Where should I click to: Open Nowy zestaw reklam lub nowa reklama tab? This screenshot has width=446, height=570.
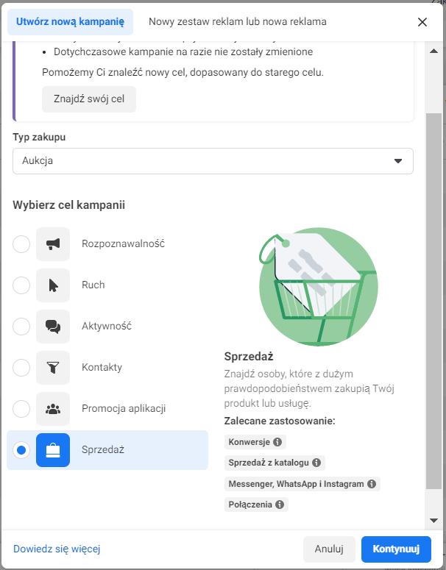pos(237,22)
